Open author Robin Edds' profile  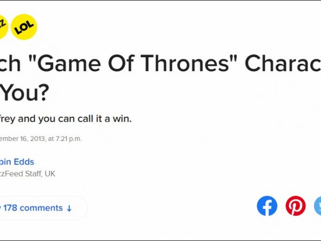pos(17,162)
